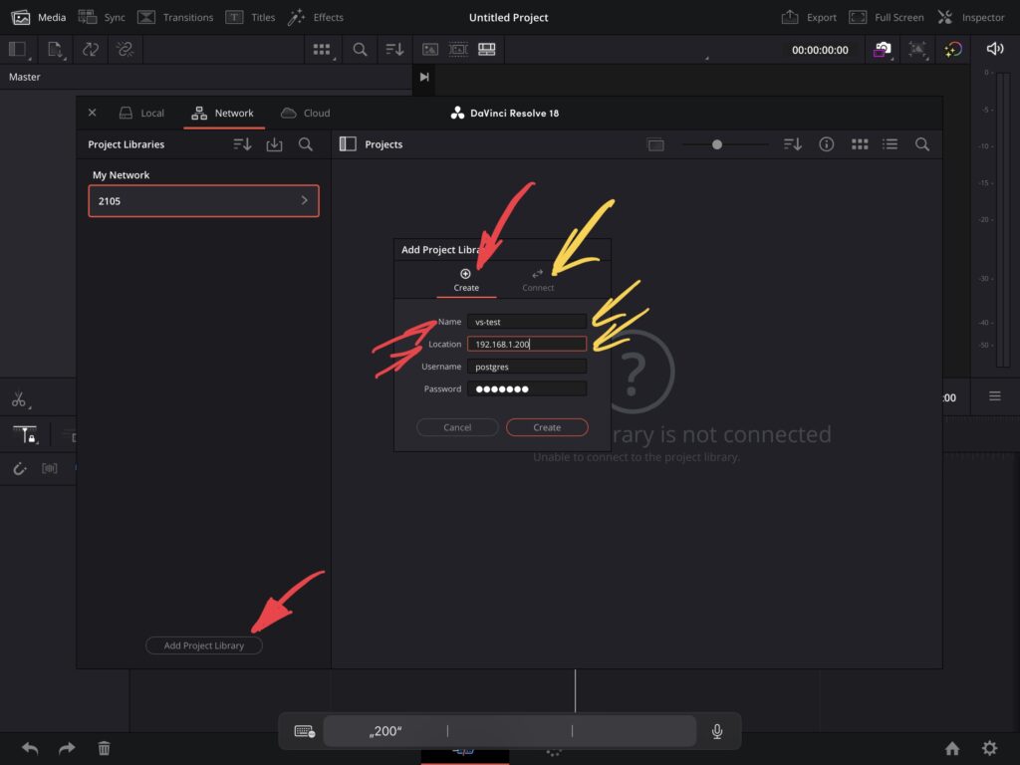Click the Add Project Library button
The width and height of the screenshot is (1020, 765).
203,645
